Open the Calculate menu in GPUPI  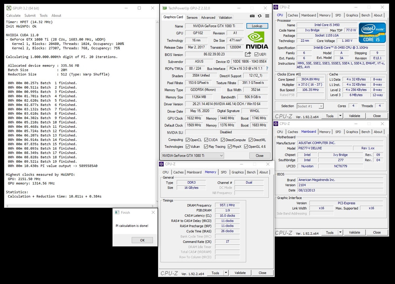[13, 16]
